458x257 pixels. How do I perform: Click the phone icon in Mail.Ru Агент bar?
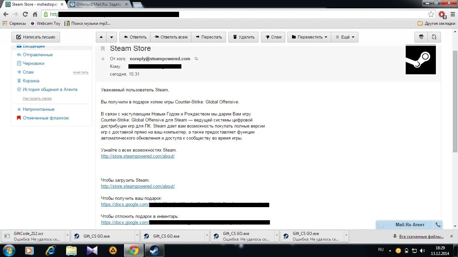[438, 225]
